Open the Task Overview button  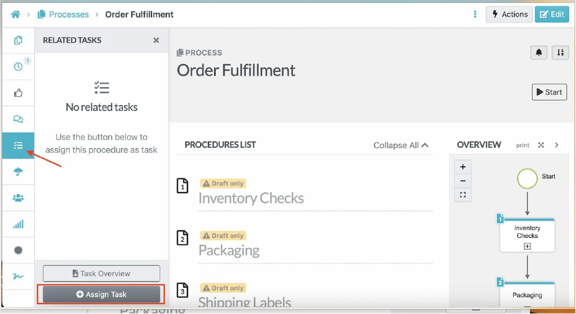pyautogui.click(x=102, y=274)
